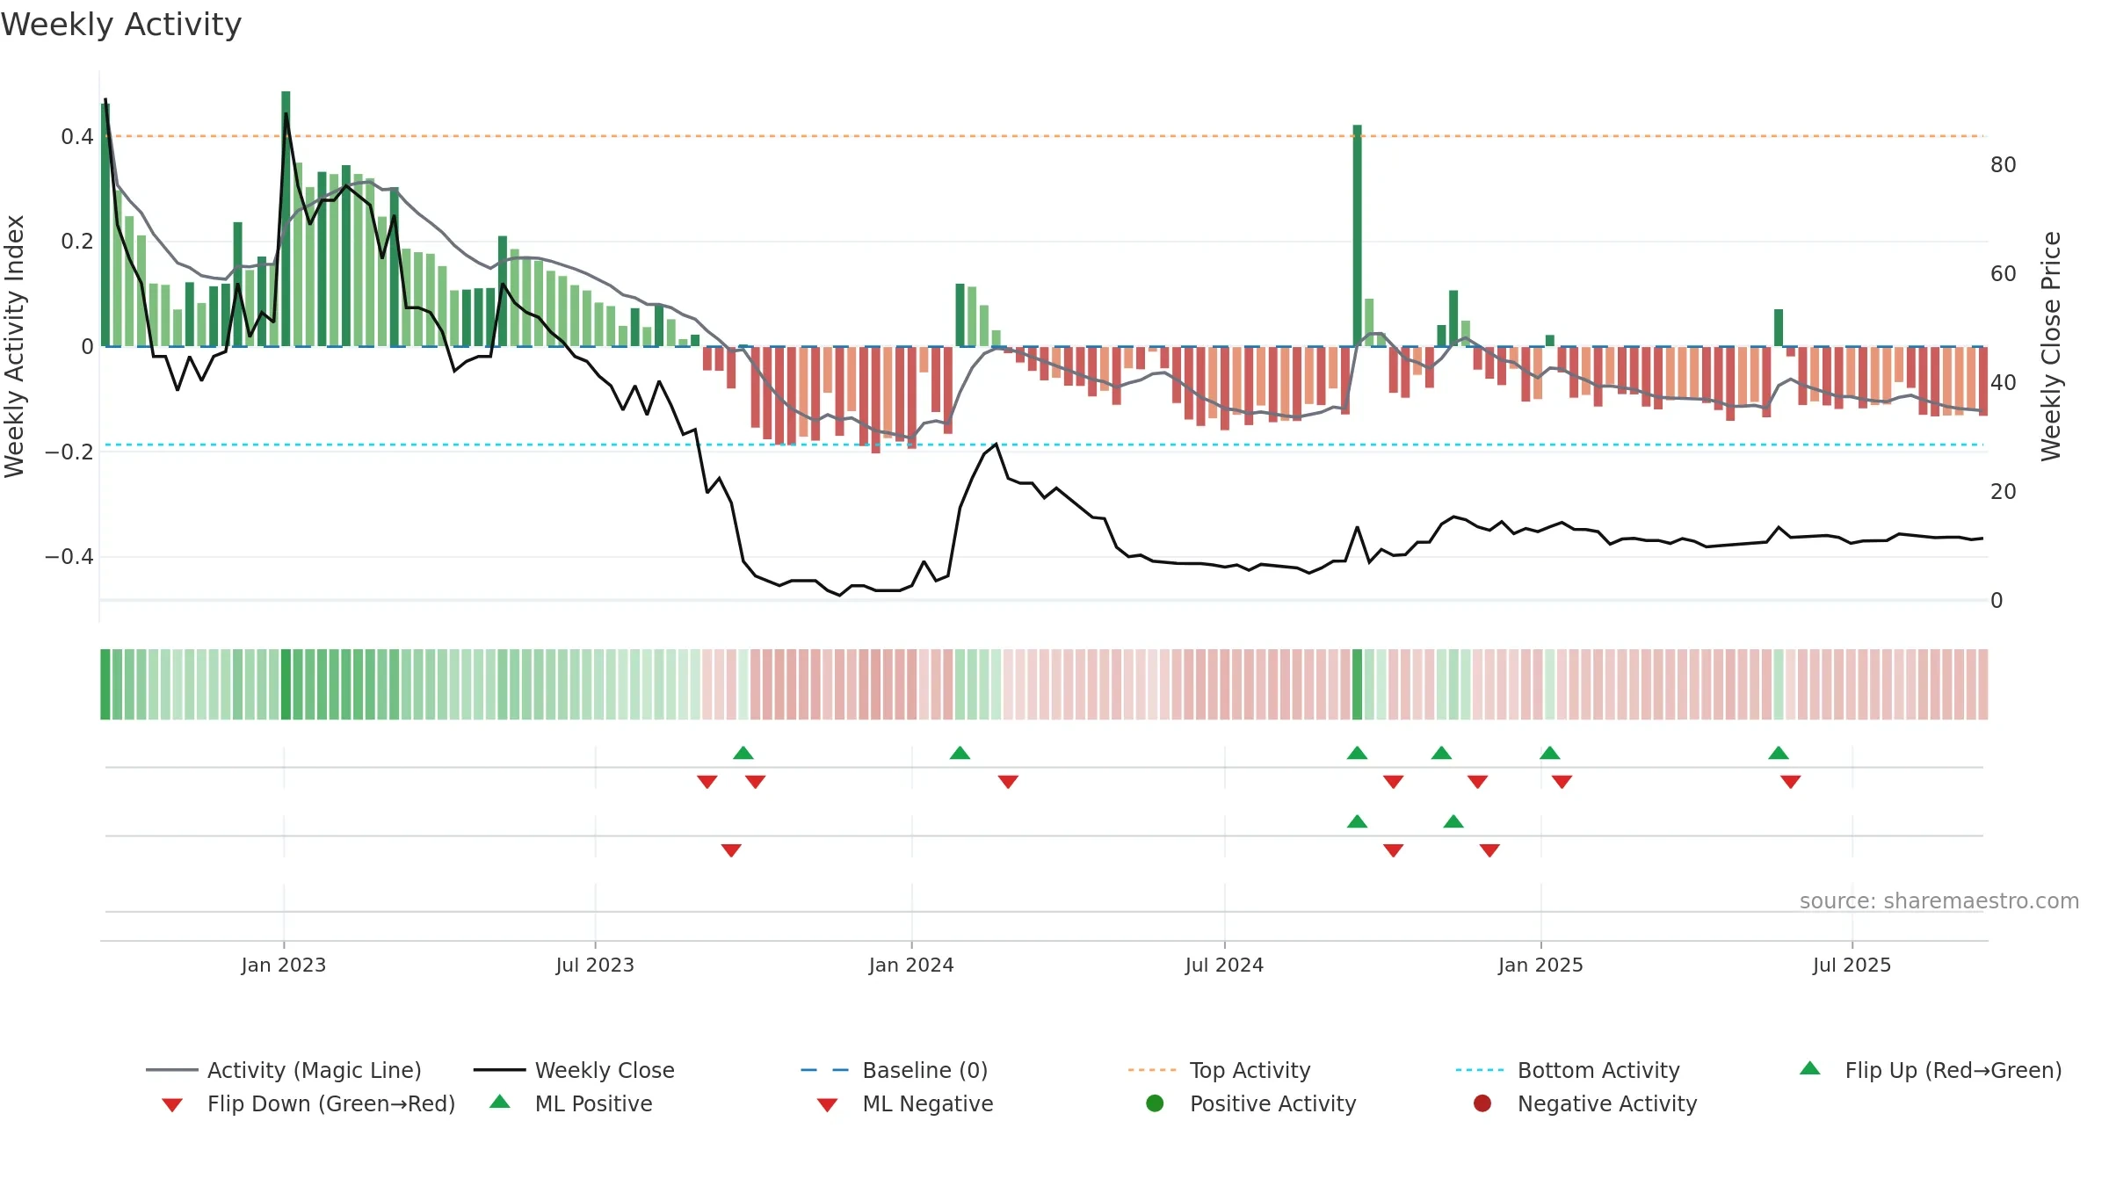Click the 20 close price tick label
Image resolution: width=2109 pixels, height=1186 pixels.
pos(2004,491)
